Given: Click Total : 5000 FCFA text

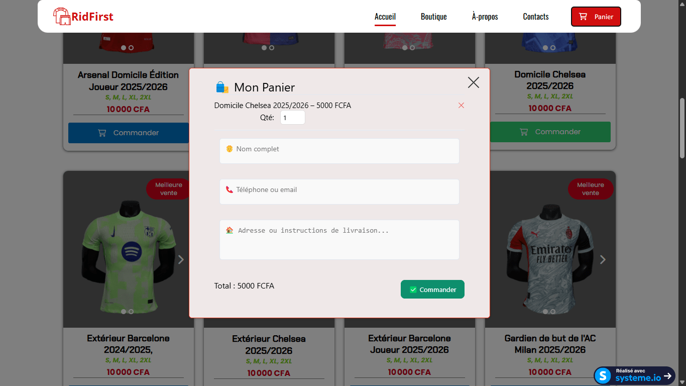Looking at the screenshot, I should point(244,286).
